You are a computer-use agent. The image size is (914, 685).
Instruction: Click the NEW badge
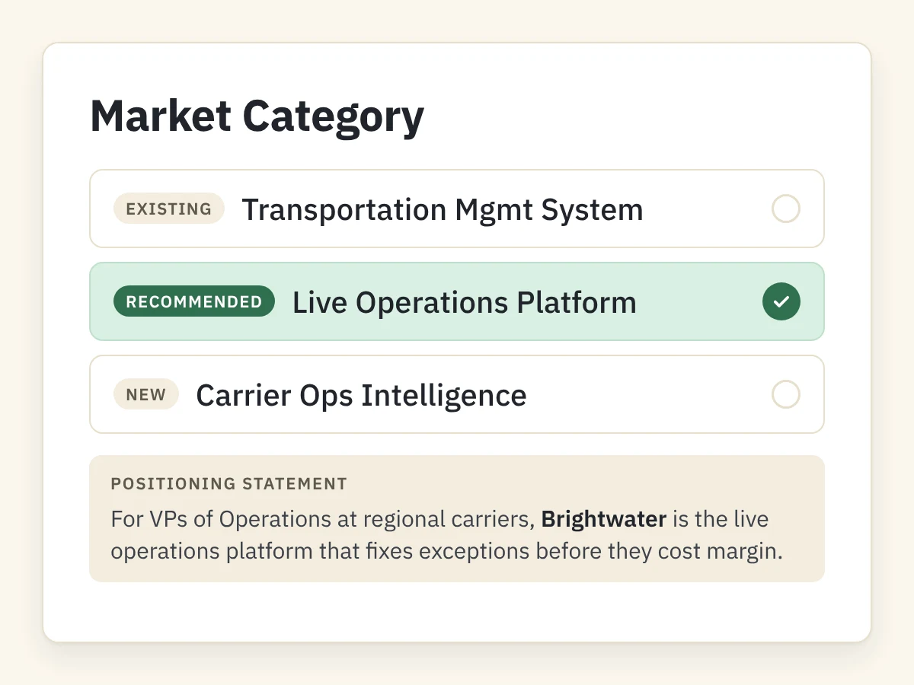tap(146, 394)
